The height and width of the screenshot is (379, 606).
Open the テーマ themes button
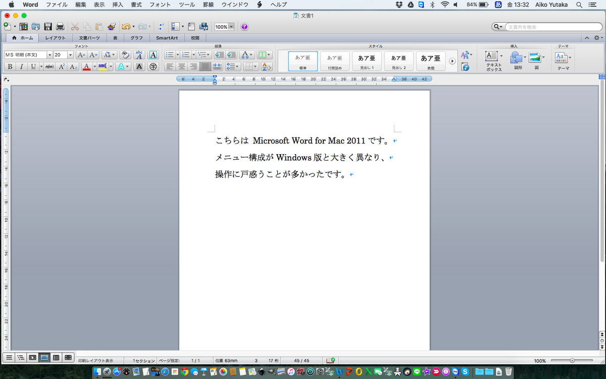tap(563, 61)
